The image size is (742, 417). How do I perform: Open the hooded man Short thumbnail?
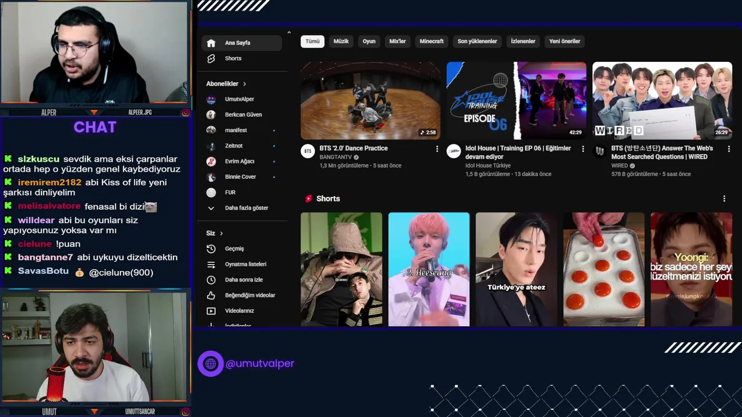tap(341, 269)
